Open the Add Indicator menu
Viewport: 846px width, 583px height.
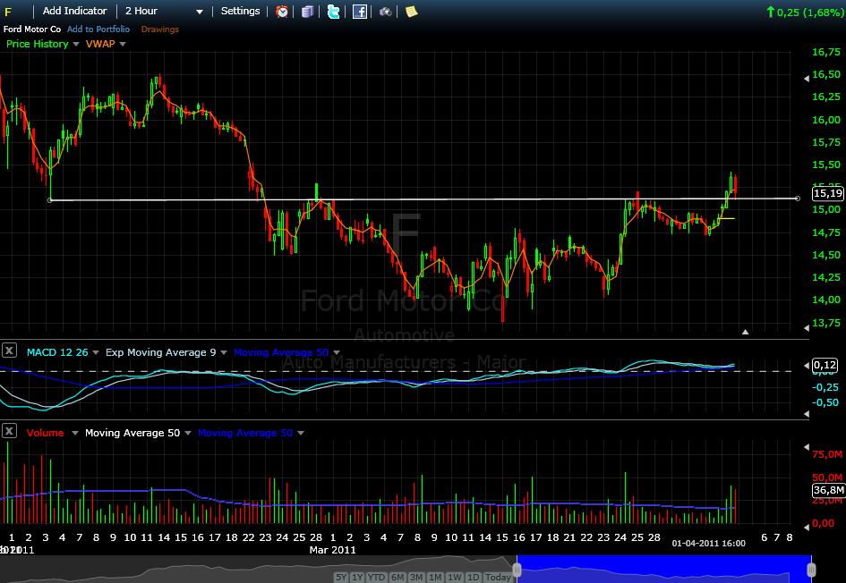click(x=74, y=11)
